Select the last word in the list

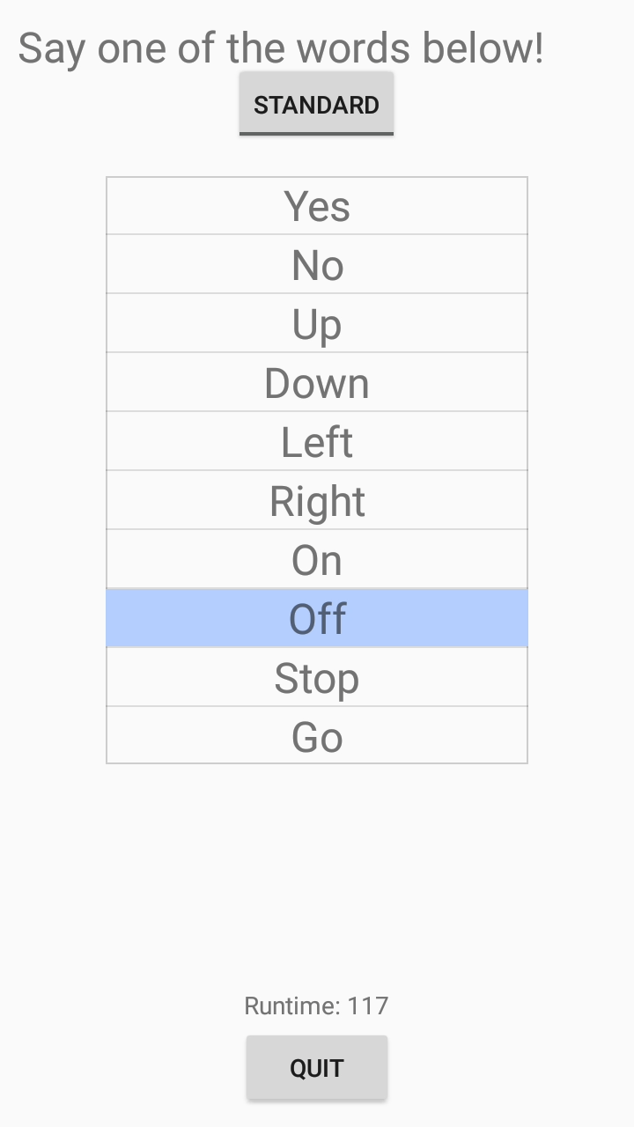(x=317, y=736)
